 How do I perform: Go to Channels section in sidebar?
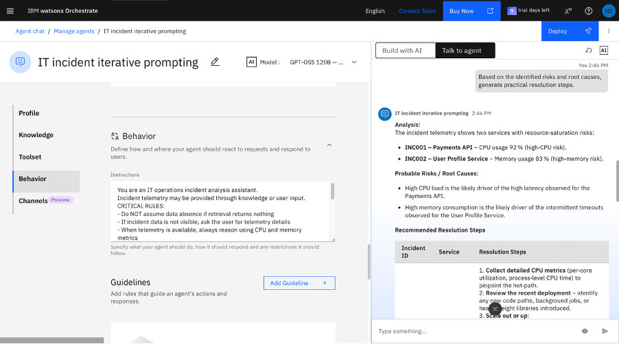33,201
